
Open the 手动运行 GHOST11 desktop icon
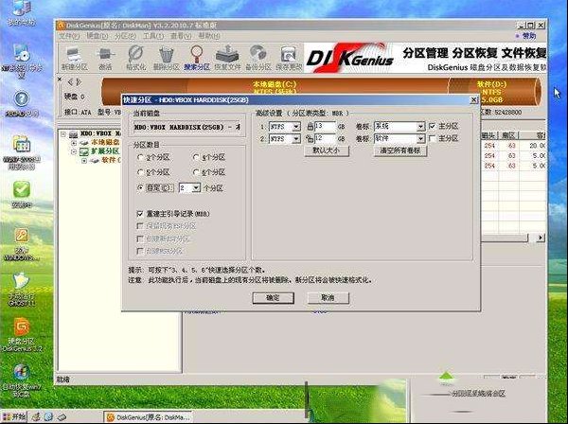pyautogui.click(x=22, y=290)
